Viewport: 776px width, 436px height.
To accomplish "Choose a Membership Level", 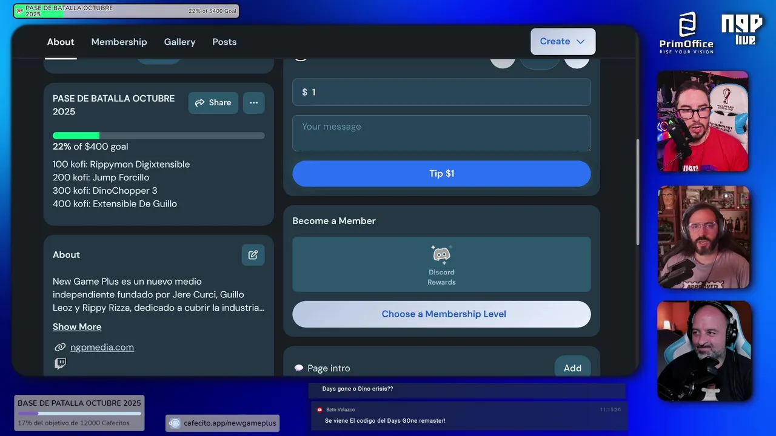I will click(441, 314).
